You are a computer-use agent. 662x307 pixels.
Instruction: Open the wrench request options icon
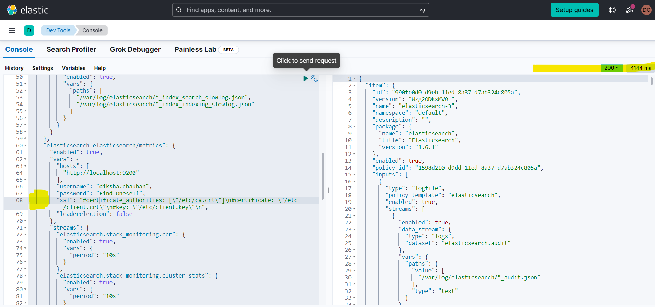coord(314,78)
